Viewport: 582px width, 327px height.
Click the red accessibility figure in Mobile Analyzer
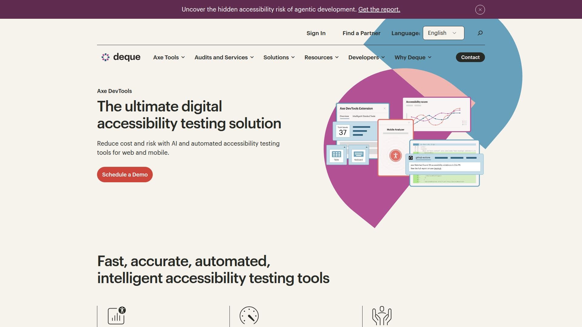(x=395, y=156)
